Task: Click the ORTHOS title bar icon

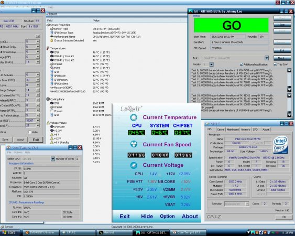Action: (191, 12)
